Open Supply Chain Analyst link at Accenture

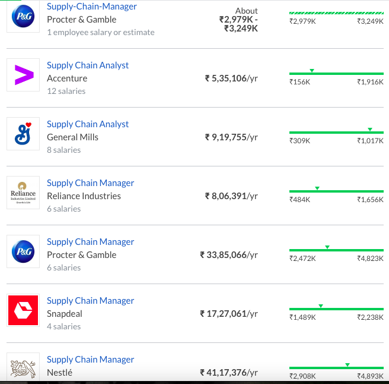click(x=88, y=65)
